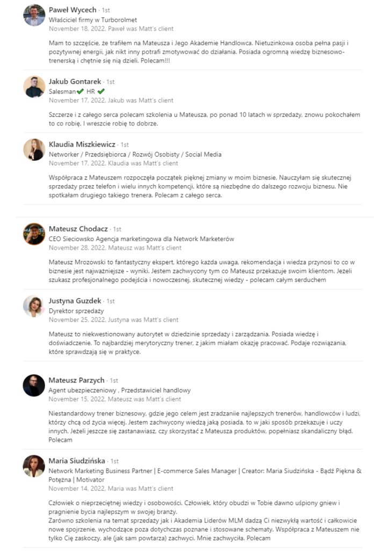Open the Maria Siudzińska name link

point(77,461)
